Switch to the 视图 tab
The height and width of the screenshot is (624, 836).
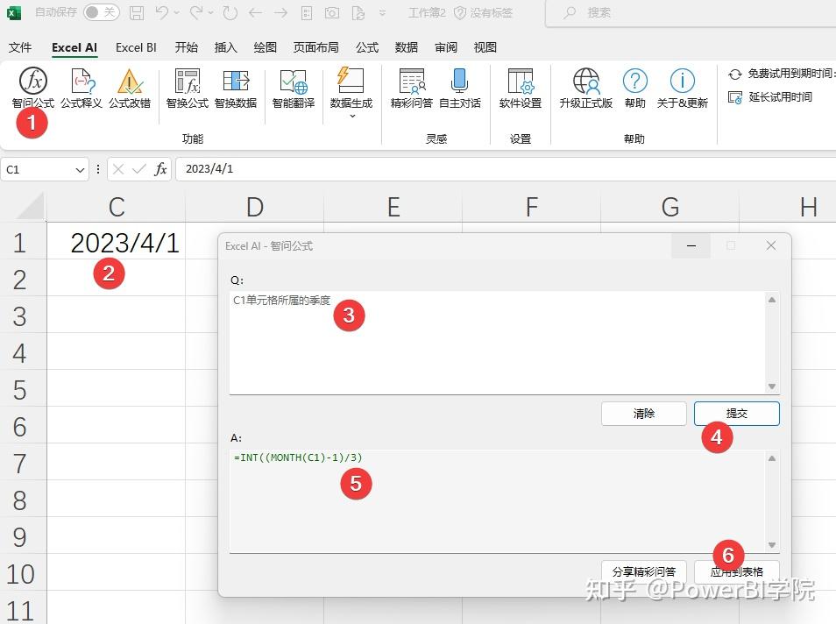485,47
